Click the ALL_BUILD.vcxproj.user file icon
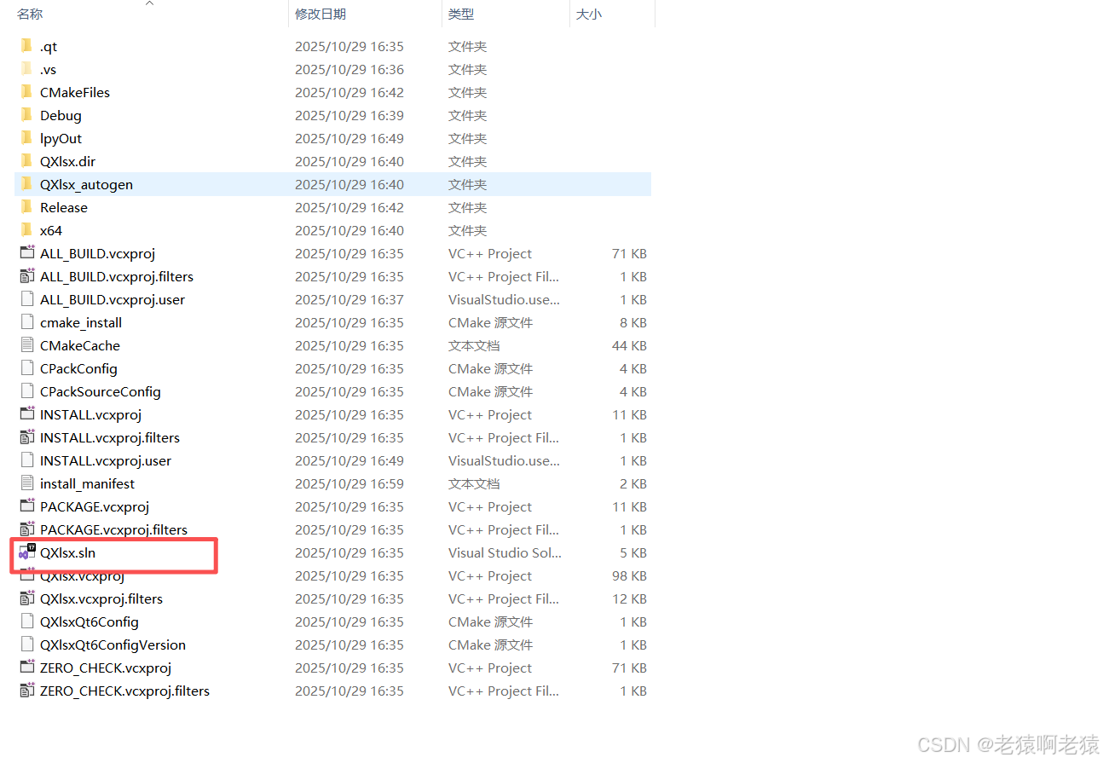 [26, 299]
